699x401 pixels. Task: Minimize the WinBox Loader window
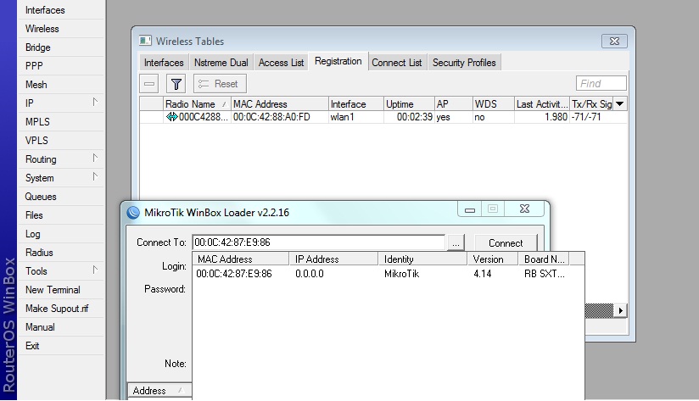click(470, 209)
